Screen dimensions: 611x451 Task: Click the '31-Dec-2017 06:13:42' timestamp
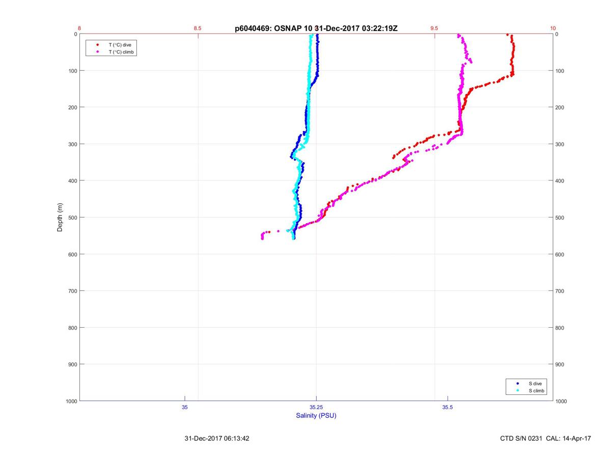(x=217, y=438)
